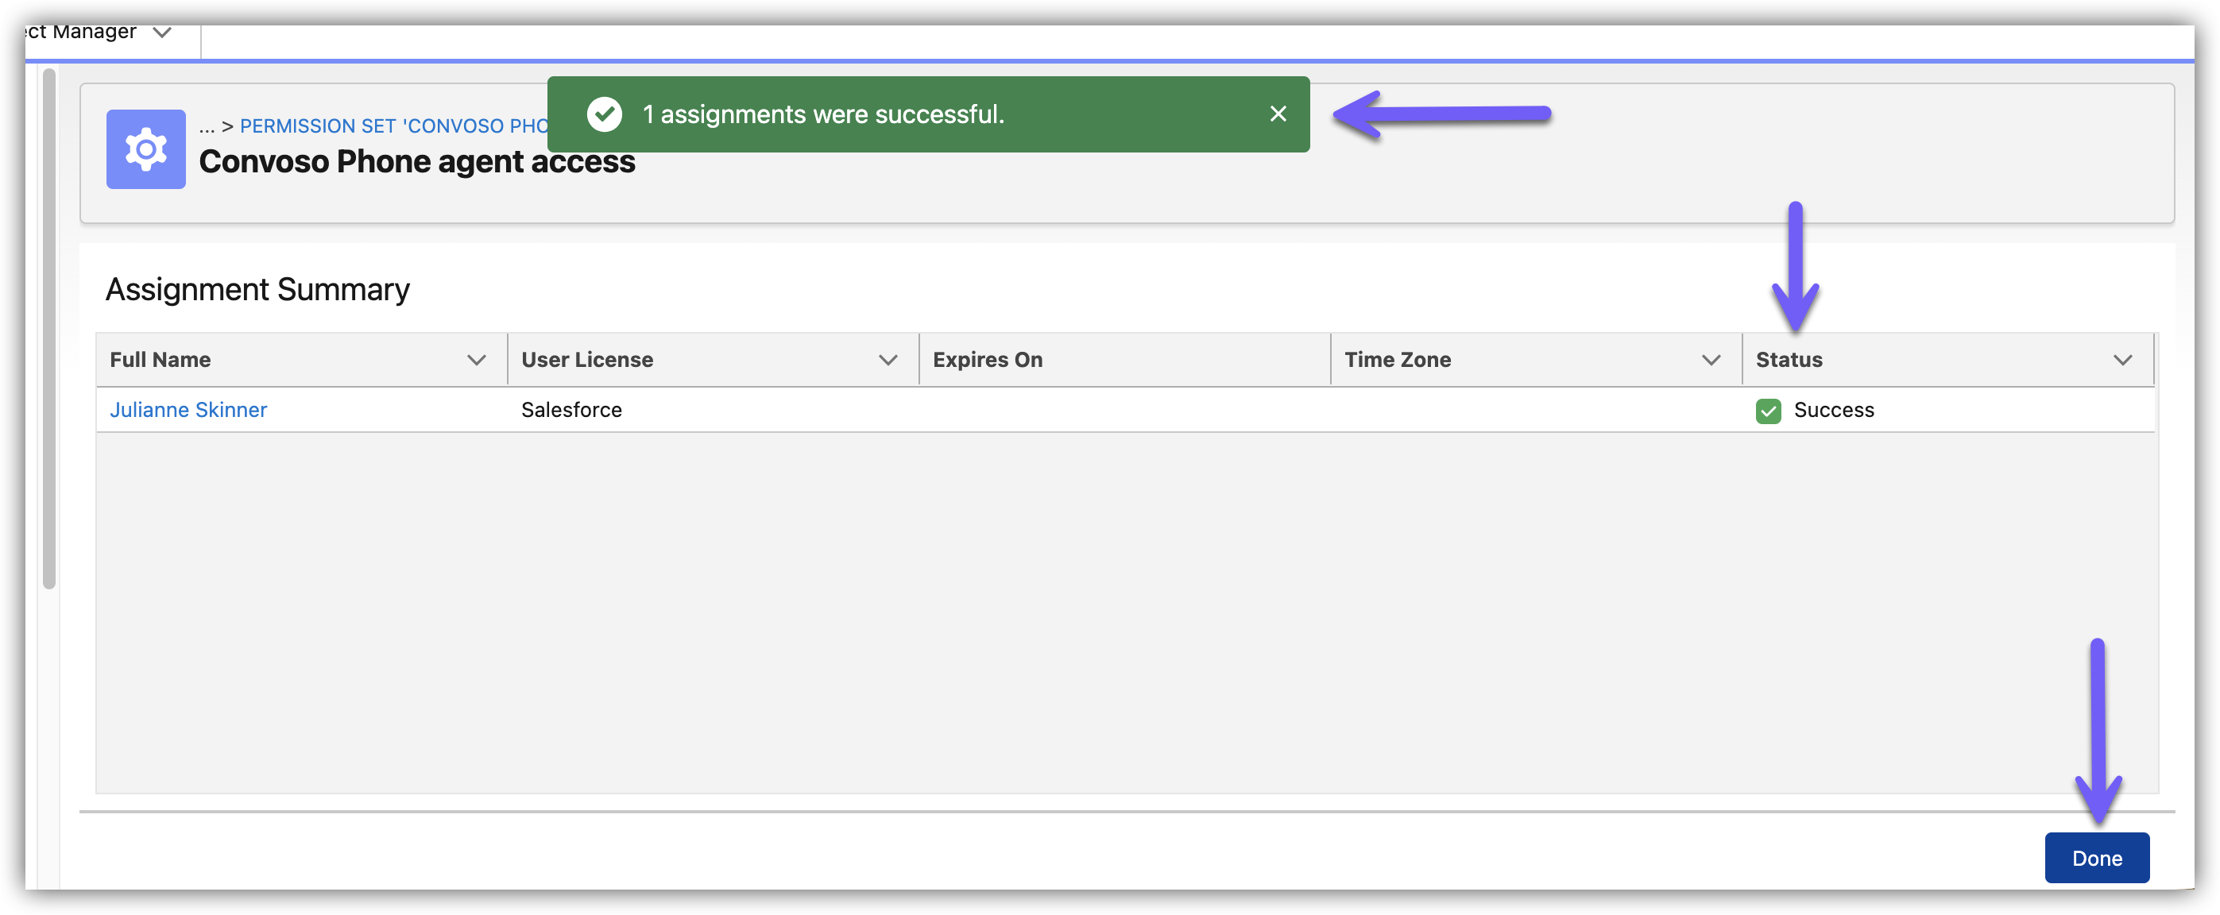
Task: Expand the breadcrumb ellipsis
Action: (207, 125)
